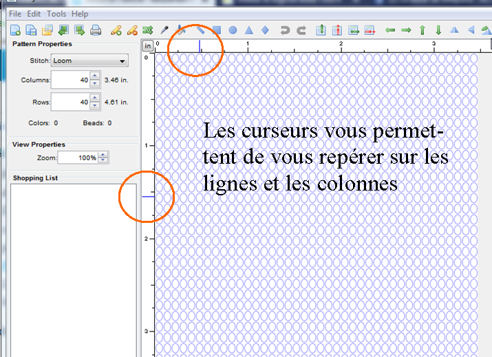
Task: Decrease the Rows value with down arrow
Action: pyautogui.click(x=95, y=106)
